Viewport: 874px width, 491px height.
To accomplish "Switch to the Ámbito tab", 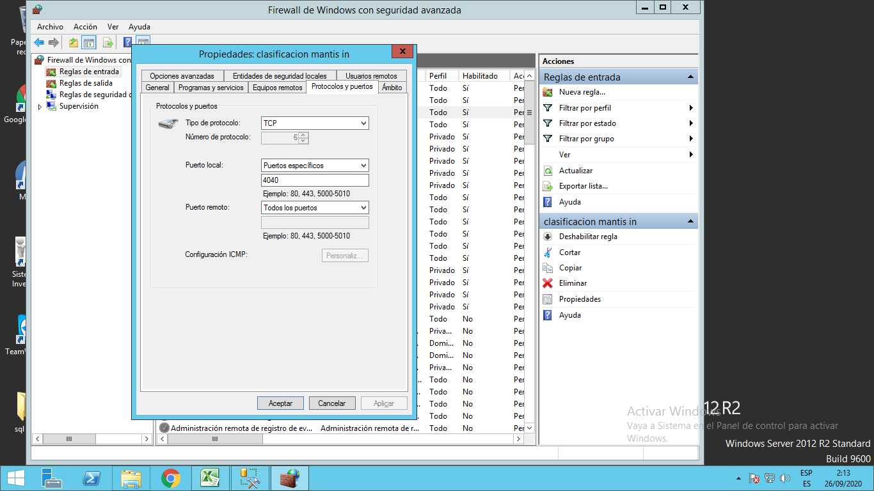I will [x=392, y=88].
